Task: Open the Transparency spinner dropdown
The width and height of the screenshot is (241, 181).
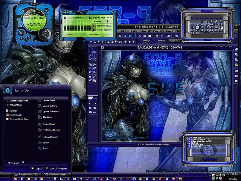Action: (x=148, y=42)
